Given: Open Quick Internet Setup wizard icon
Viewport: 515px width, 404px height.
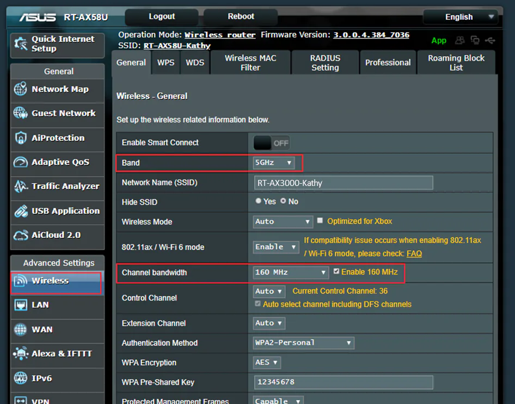Looking at the screenshot, I should click(20, 44).
